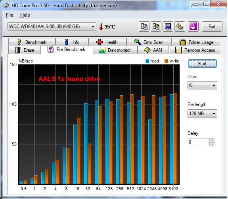Click the Exit button
228x199 pixels.
click(x=212, y=27)
